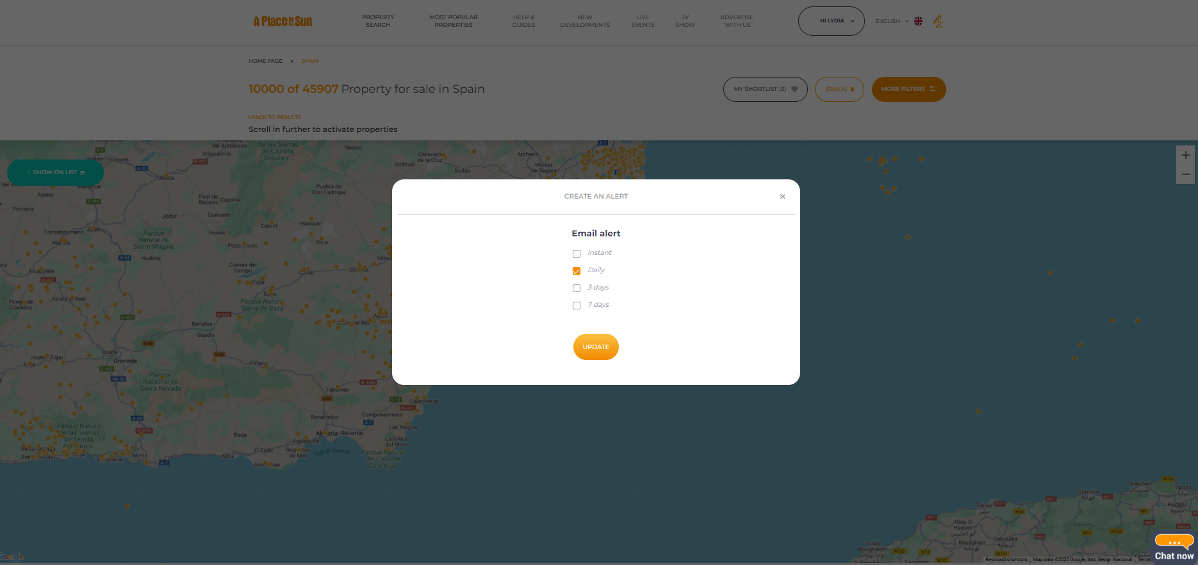Image resolution: width=1198 pixels, height=565 pixels.
Task: Tick the 7 days alert checkbox
Action: [577, 306]
